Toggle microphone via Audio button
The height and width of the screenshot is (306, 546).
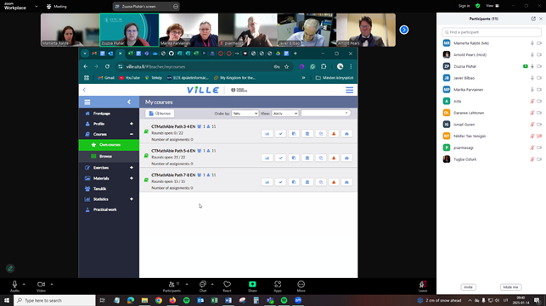14,287
